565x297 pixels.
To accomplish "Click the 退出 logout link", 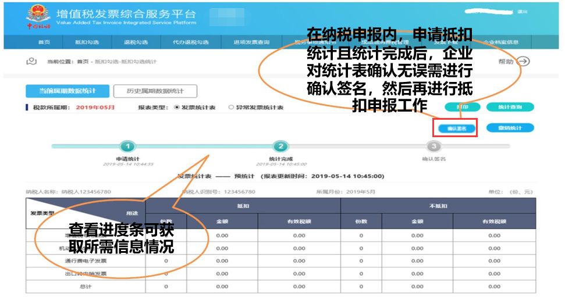I will pos(522,12).
